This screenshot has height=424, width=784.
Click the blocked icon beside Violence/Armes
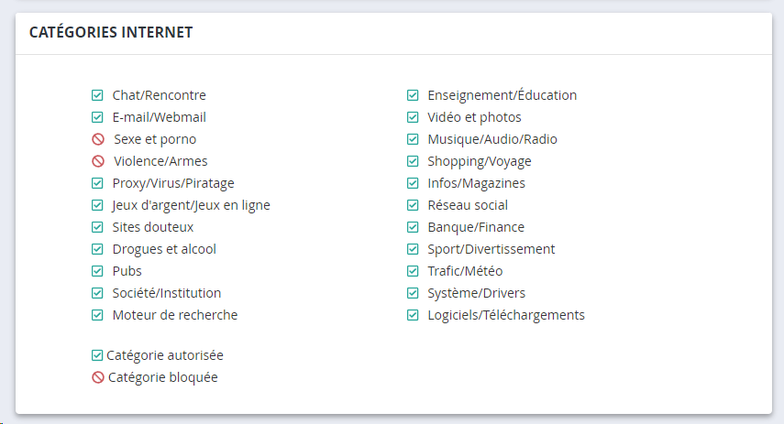tap(98, 162)
